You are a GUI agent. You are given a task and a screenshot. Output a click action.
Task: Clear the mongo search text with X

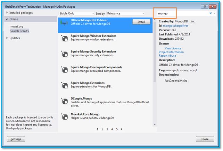[210, 13]
